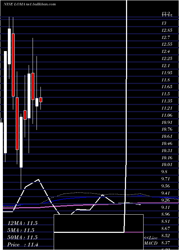Click the 'Price : 11.4' readout
Viewport: 179px width, 250px height.
click(23, 244)
